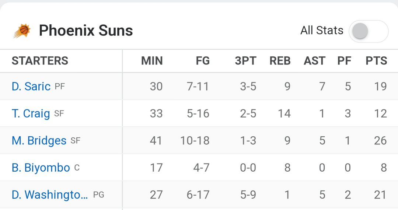Click the STARTERS column header
The width and height of the screenshot is (398, 210).
[40, 61]
